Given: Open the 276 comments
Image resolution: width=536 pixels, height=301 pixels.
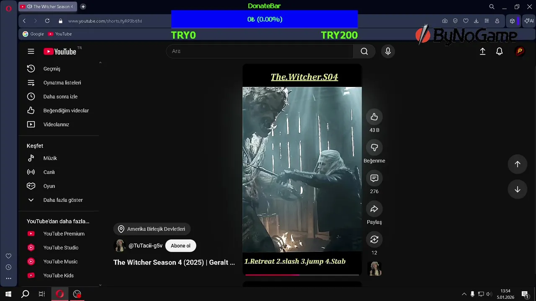Looking at the screenshot, I should (374, 178).
